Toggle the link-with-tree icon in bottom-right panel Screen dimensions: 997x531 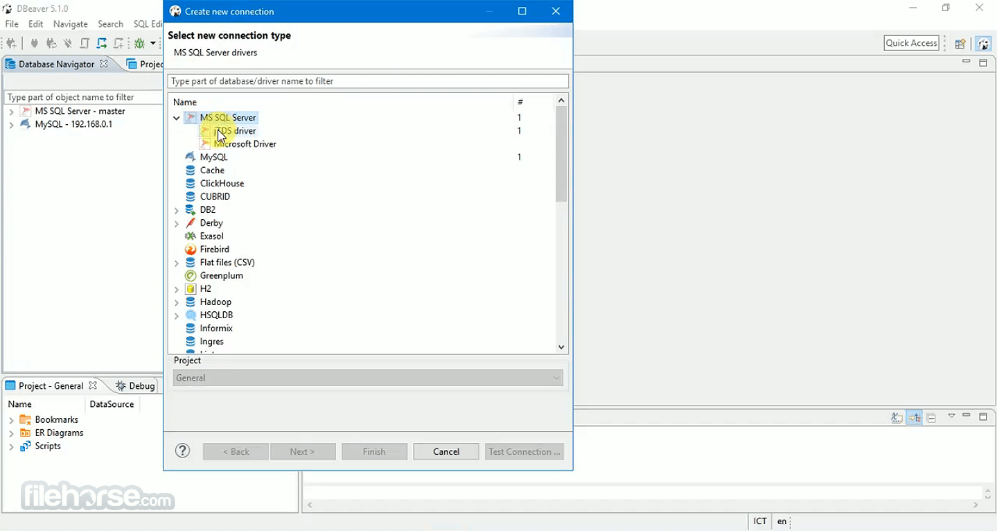coord(915,417)
